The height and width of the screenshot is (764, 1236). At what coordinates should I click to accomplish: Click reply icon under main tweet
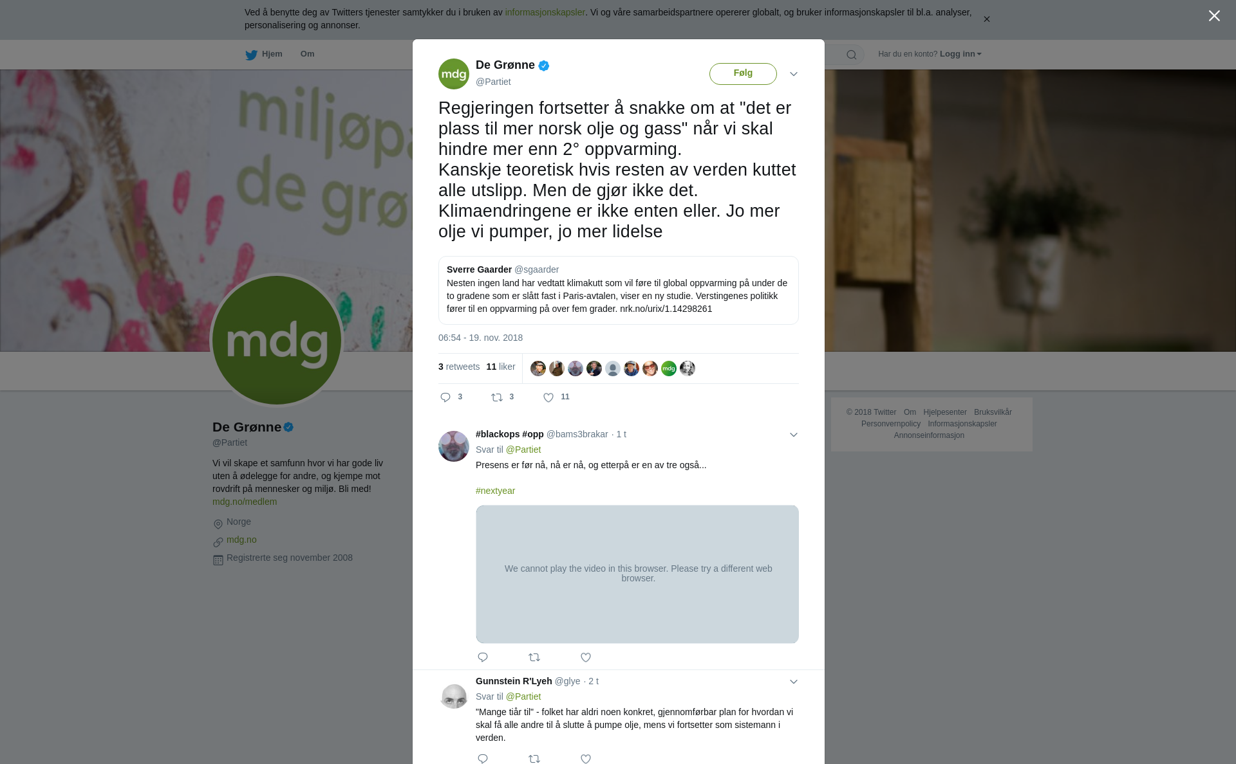pyautogui.click(x=445, y=397)
